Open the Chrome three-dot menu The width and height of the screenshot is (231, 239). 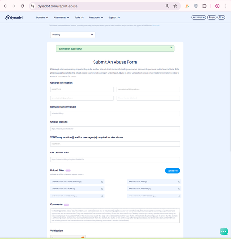pyautogui.click(x=226, y=6)
